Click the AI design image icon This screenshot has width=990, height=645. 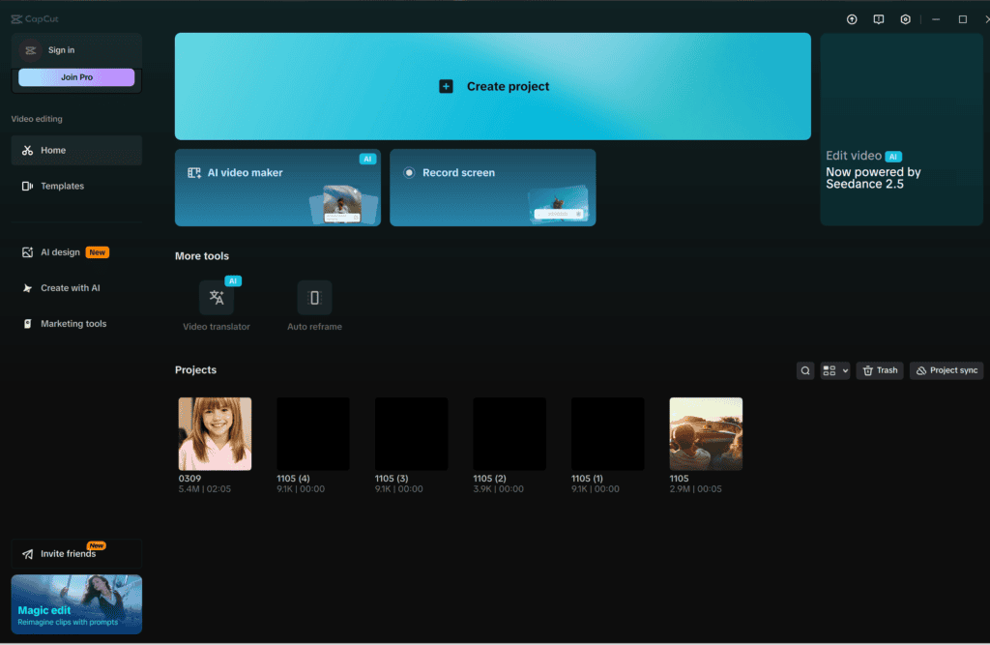click(27, 252)
